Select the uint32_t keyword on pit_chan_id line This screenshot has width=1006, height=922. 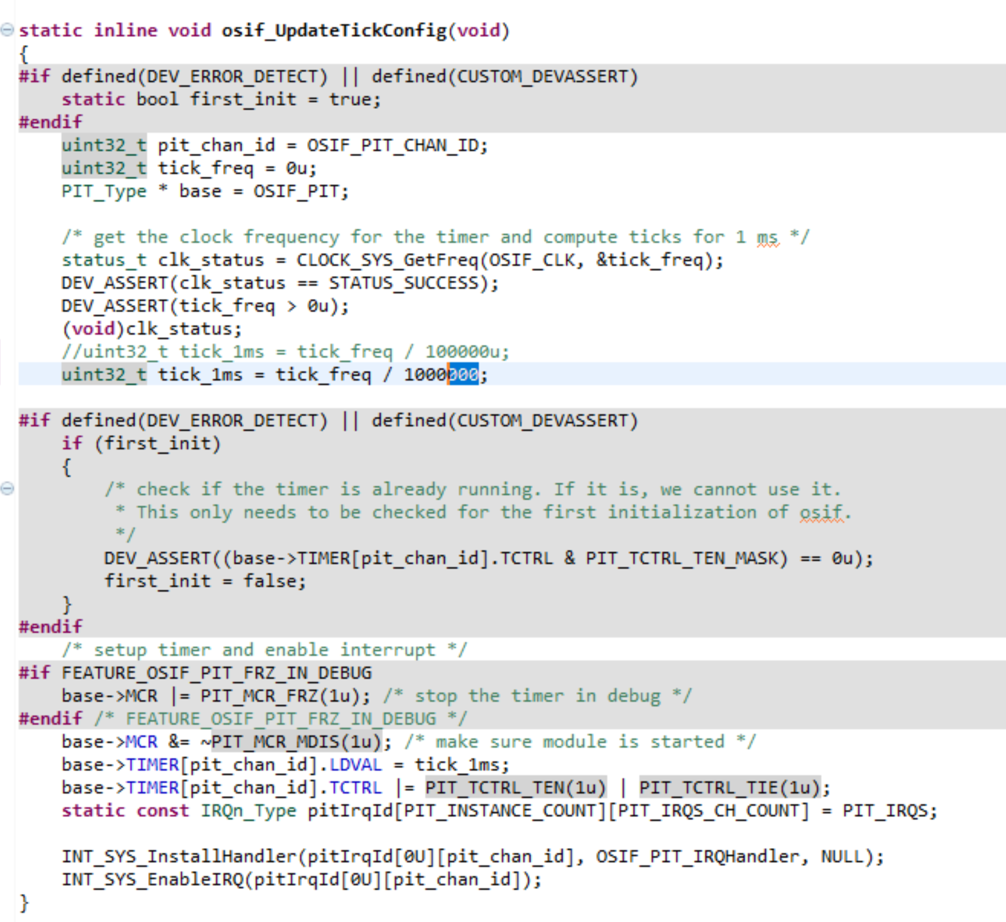coord(103,145)
